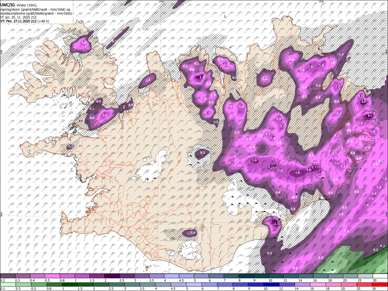The width and height of the screenshot is (388, 291).
Task: Pick the bright magenta 0.5 snow scale swatch
Action: click(52, 276)
